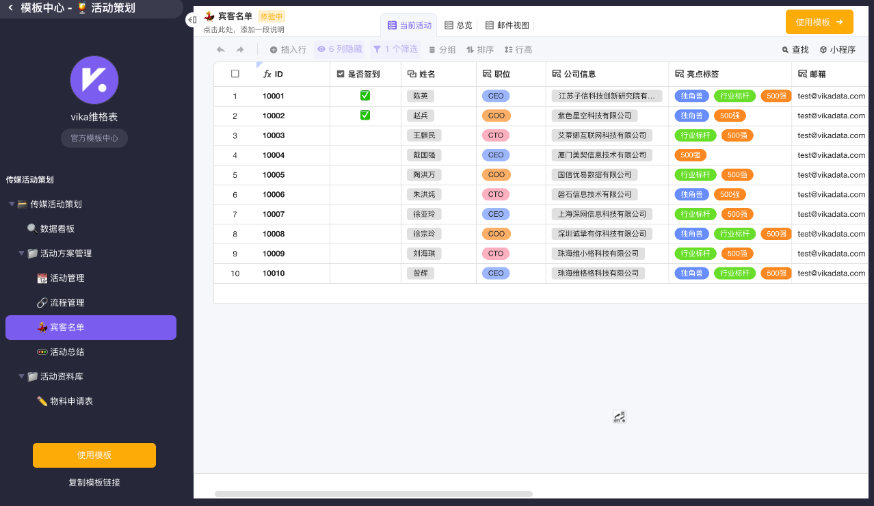Viewport: 874px width, 506px height.
Task: Click the horizontal scrollbar at the bottom
Action: click(x=373, y=494)
